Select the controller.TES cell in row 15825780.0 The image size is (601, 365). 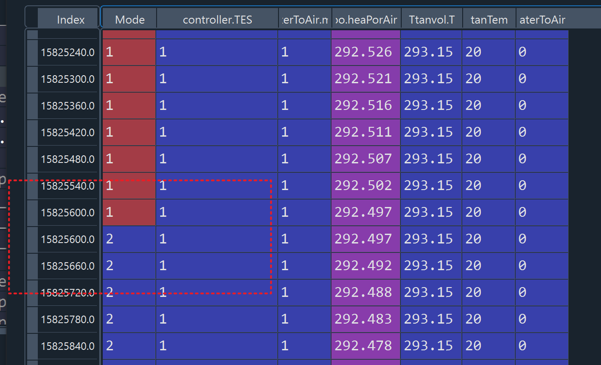[x=217, y=319]
